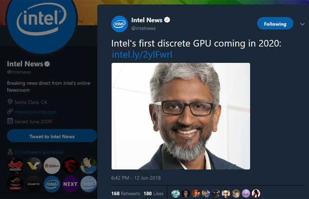Click the verified badge beside Intel News tweet name
This screenshot has width=309, height=199.
167,20
